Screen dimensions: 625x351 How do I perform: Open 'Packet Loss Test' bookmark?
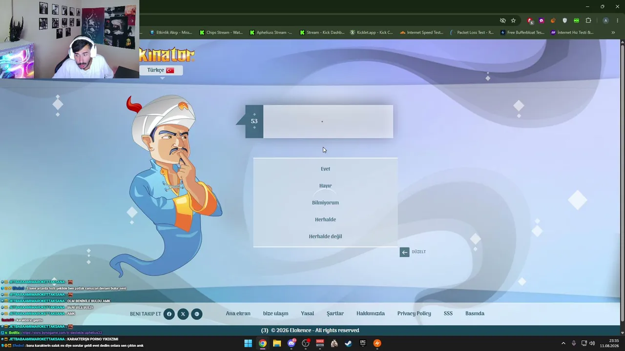pos(472,33)
